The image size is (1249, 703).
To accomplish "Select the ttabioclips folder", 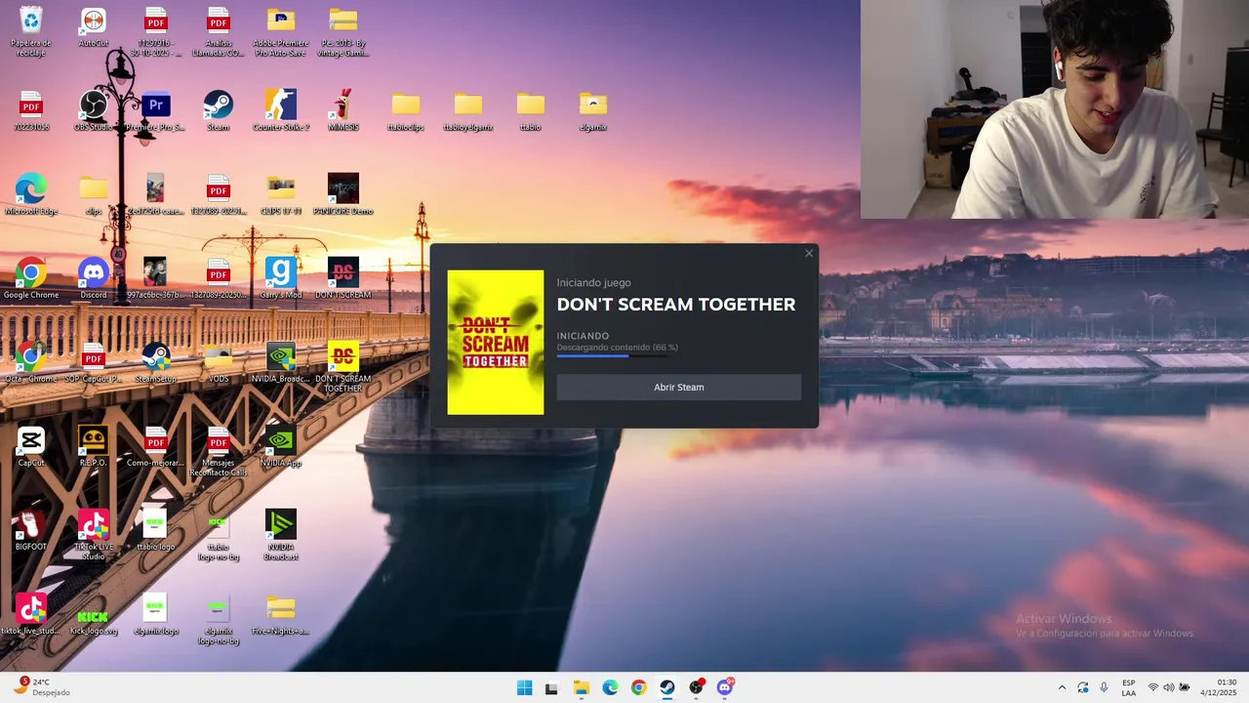I will pos(406,111).
